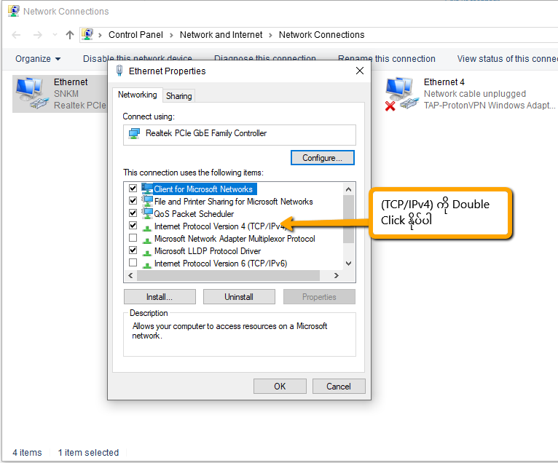Select Internet Protocol Version 4 (TCP/IPv4) row

pos(220,226)
